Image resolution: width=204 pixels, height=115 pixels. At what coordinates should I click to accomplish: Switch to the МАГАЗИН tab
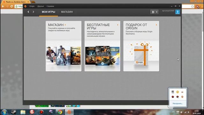pyautogui.click(x=67, y=12)
